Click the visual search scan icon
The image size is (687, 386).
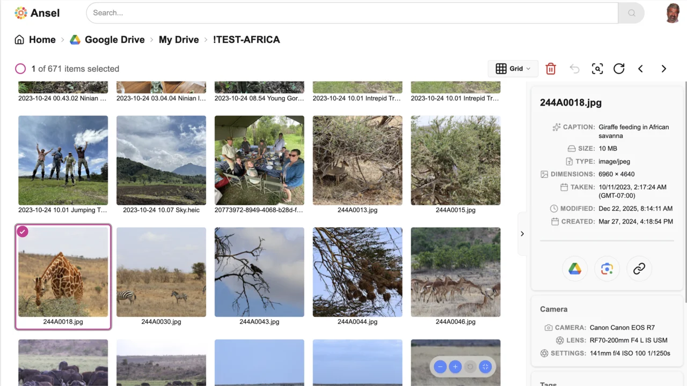click(597, 69)
